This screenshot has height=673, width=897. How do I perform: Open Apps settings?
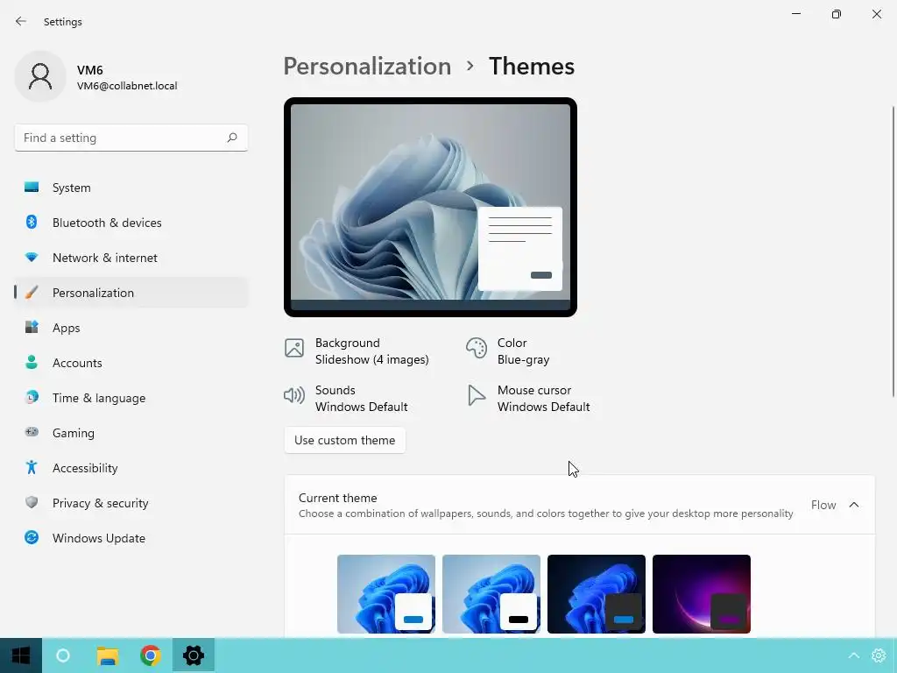click(131, 328)
